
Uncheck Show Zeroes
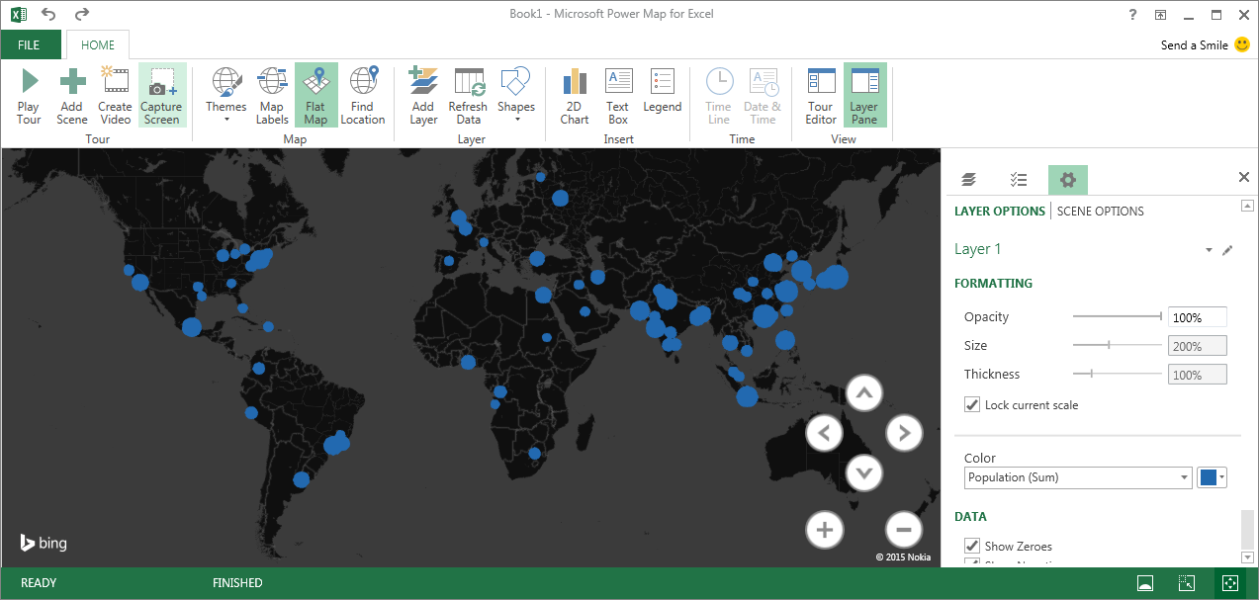click(x=972, y=546)
